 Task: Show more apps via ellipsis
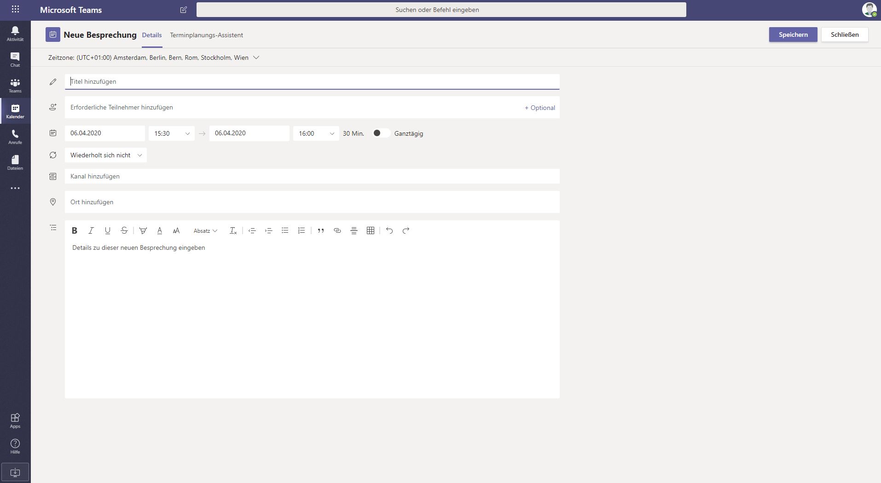point(15,188)
